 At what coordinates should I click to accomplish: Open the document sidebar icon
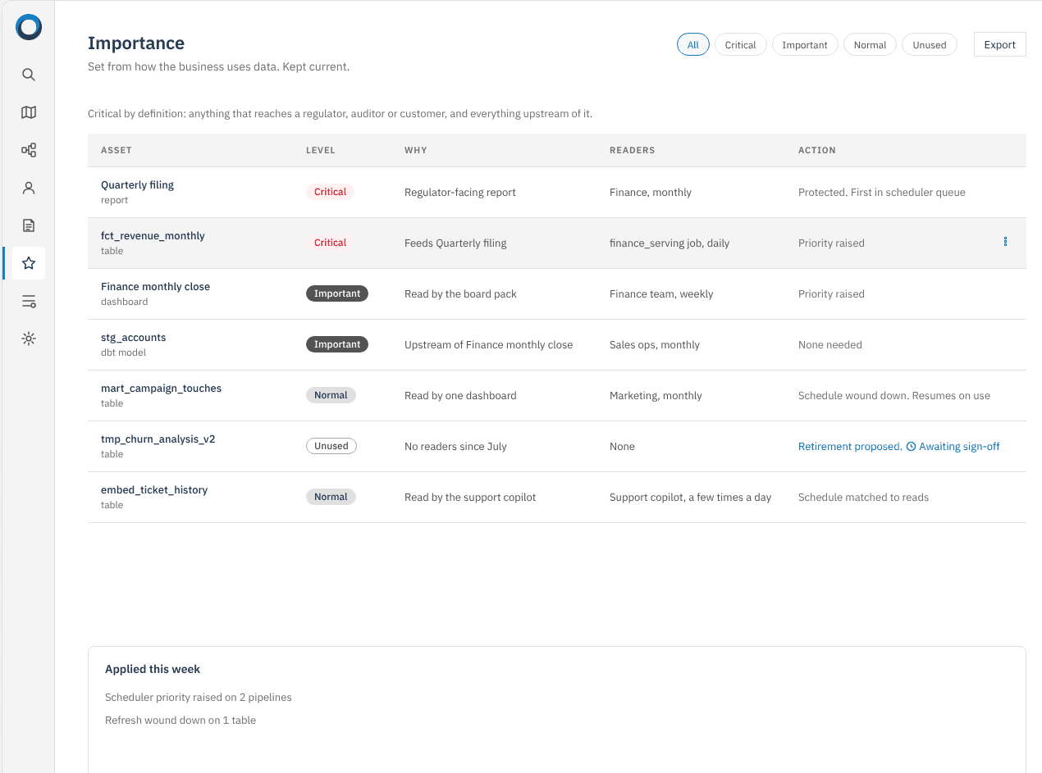(29, 225)
